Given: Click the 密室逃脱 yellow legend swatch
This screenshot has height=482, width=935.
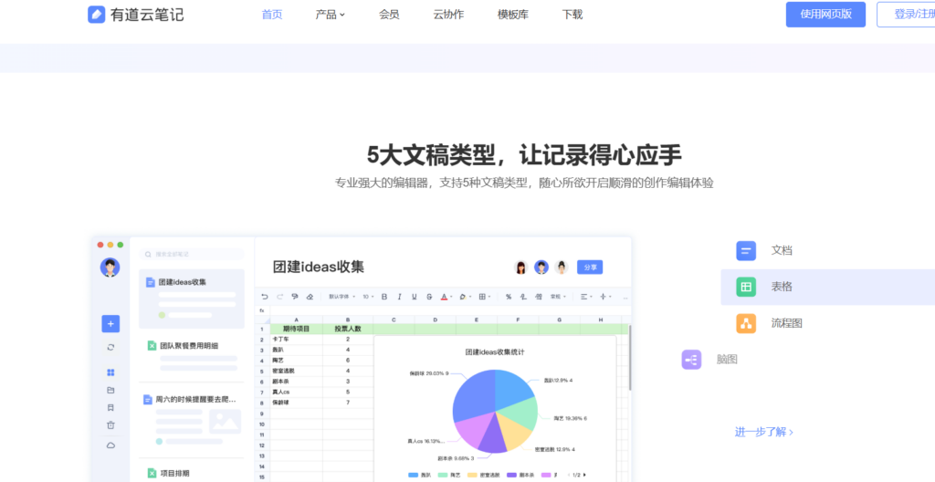Looking at the screenshot, I should [472, 475].
